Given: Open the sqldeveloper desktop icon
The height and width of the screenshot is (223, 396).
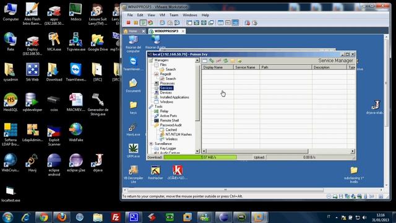Looking at the screenshot, I should click(x=32, y=102).
